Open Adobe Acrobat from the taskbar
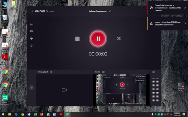This screenshot has width=188, height=117. pyautogui.click(x=61, y=114)
